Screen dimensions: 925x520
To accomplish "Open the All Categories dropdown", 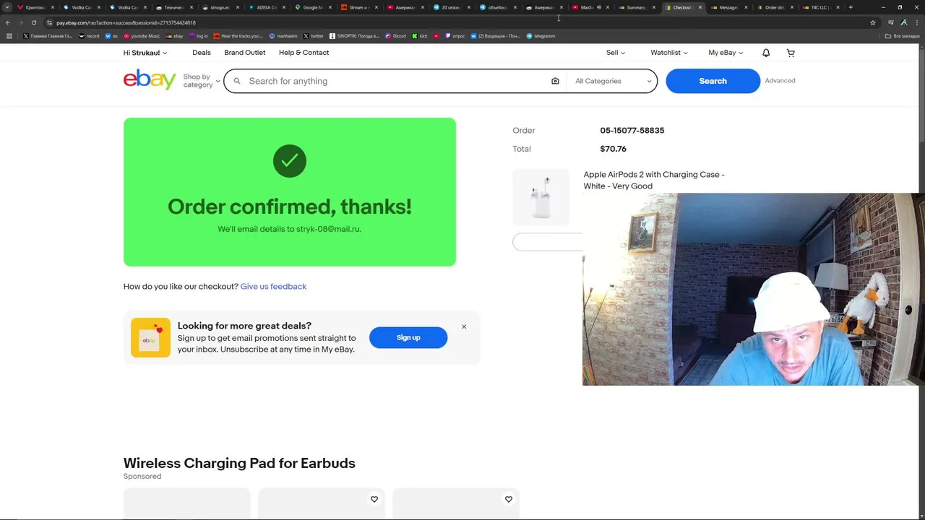I will click(x=614, y=81).
